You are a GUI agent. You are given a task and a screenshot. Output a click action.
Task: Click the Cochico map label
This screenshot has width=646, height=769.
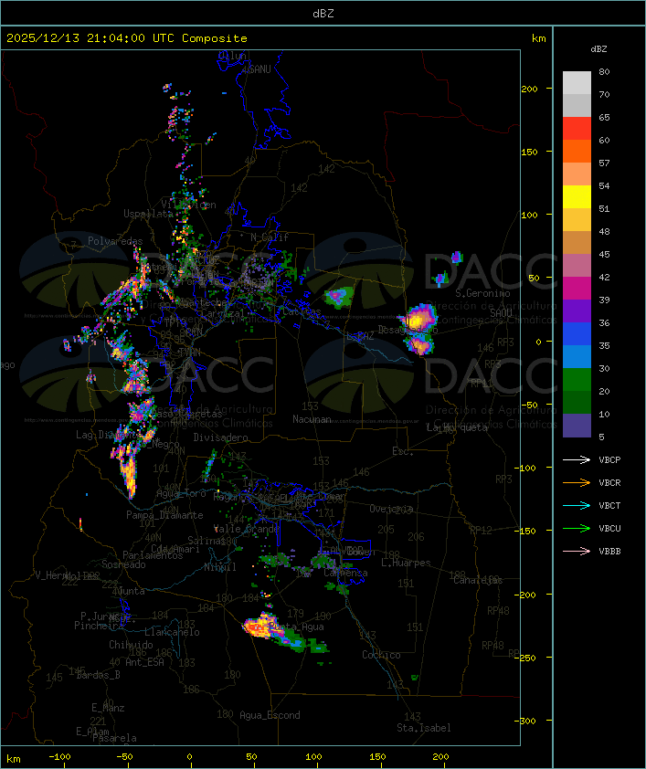pyautogui.click(x=381, y=655)
